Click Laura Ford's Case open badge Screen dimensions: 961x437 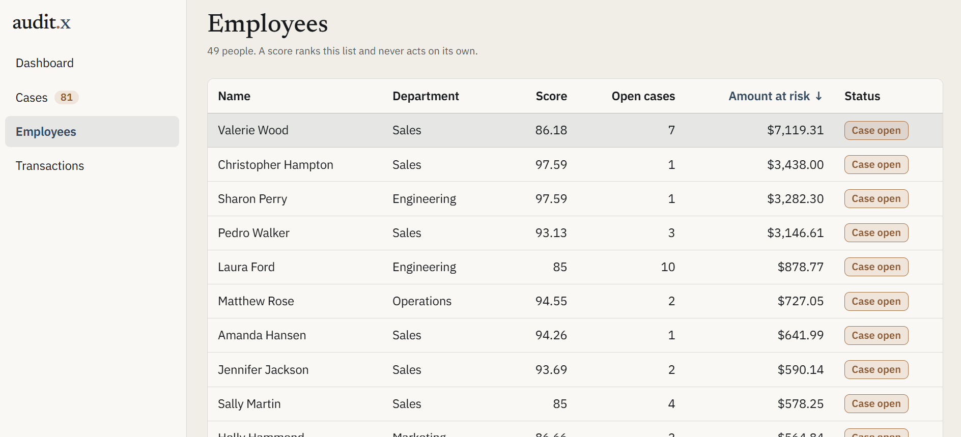(x=877, y=267)
